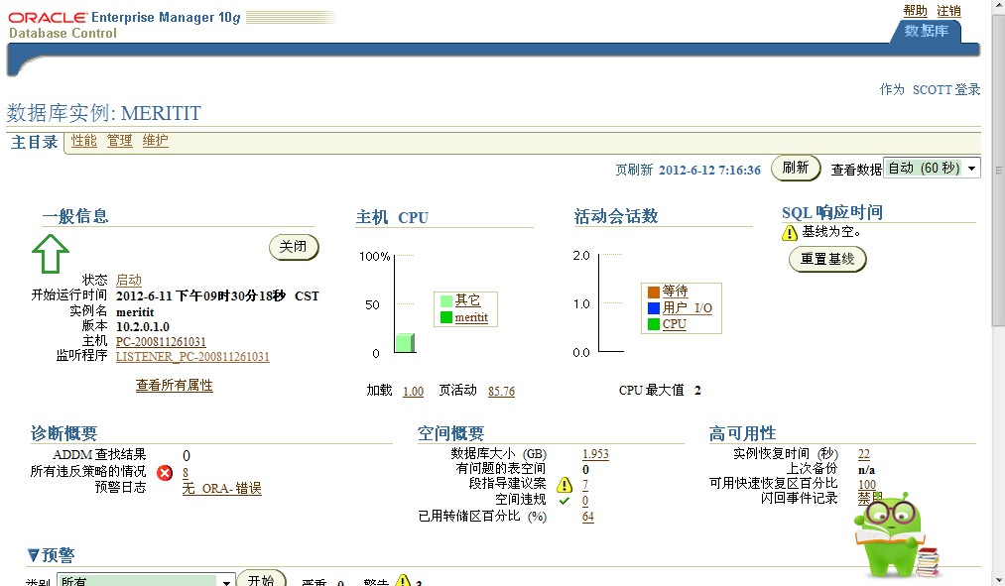Click the 页刷新 2012-6-12 7:16:36 timestamp

[688, 170]
